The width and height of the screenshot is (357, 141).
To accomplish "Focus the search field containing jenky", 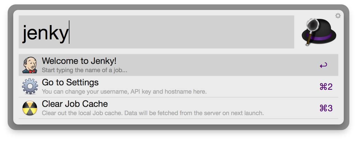I will coord(156,32).
